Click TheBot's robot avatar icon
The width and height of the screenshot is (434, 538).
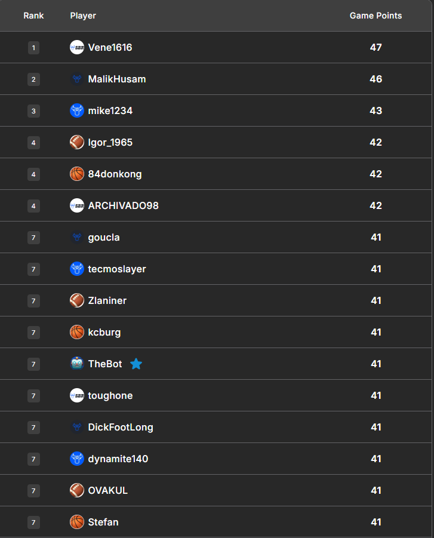click(77, 364)
